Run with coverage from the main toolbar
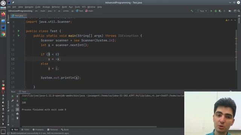 pyautogui.click(x=220, y=11)
